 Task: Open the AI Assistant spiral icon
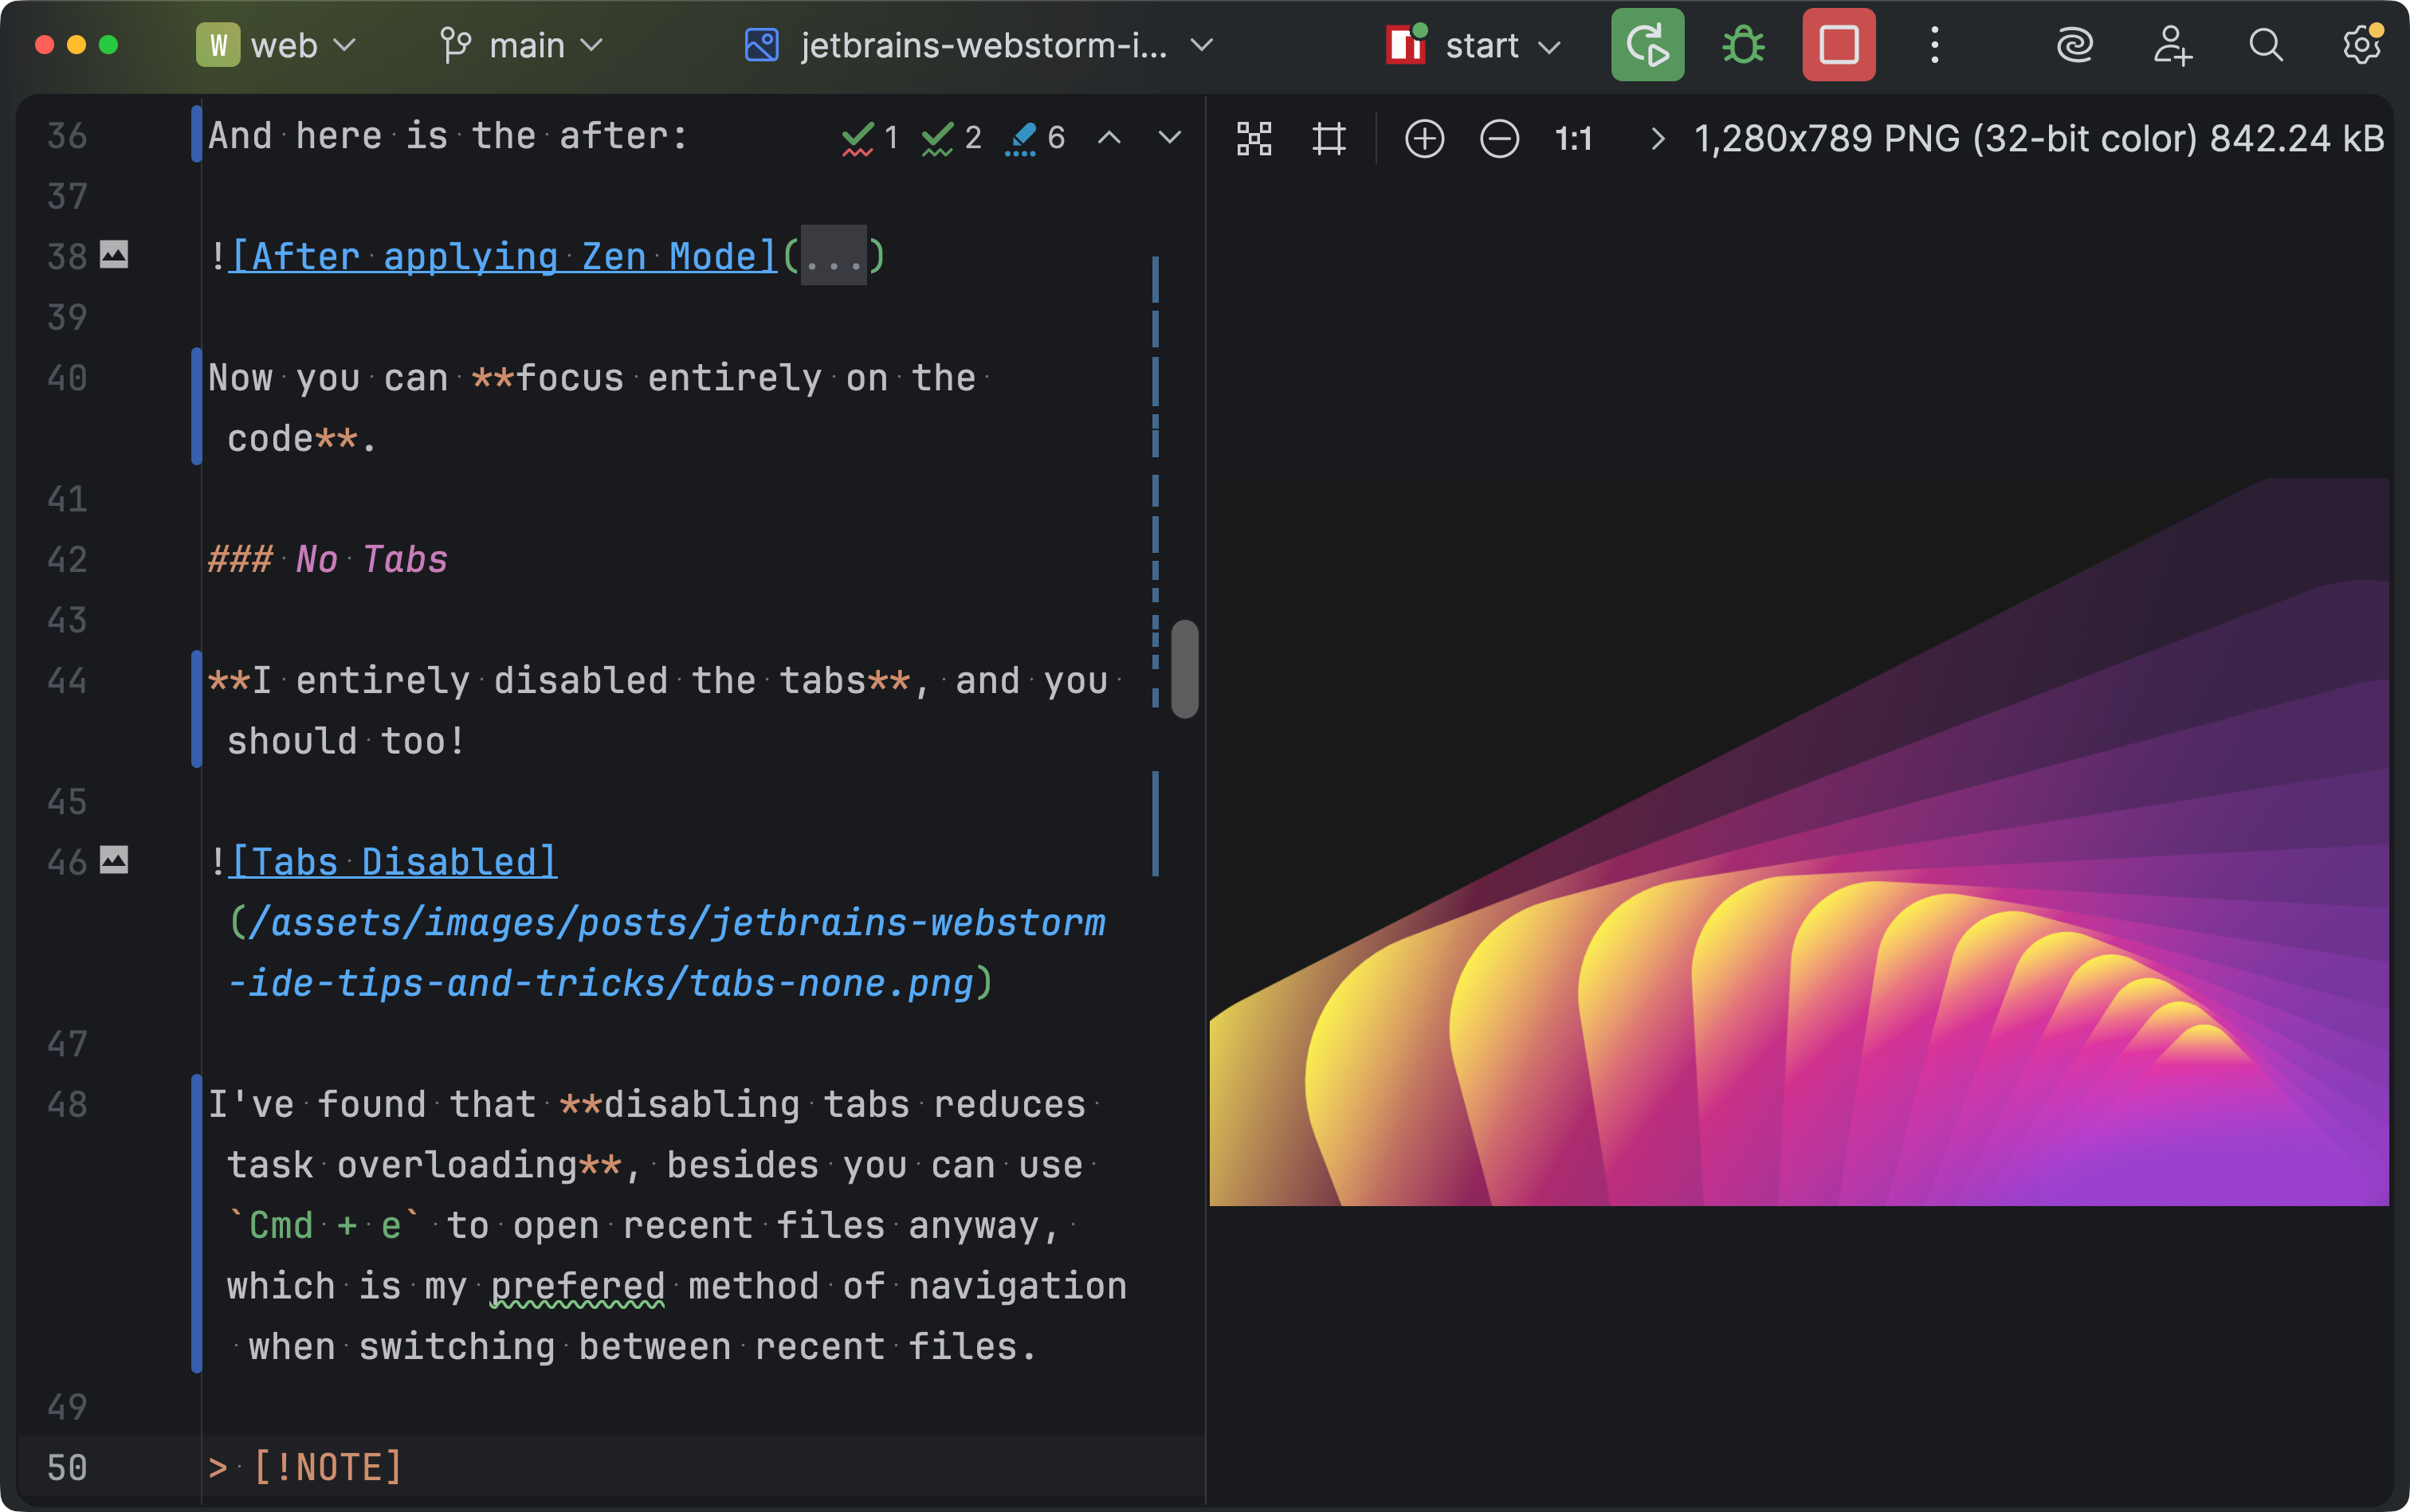(2074, 45)
